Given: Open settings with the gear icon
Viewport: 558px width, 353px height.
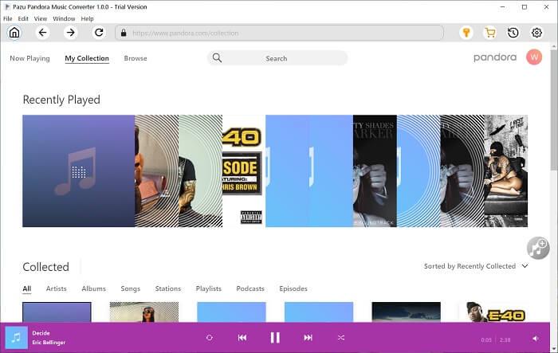Looking at the screenshot, I should click(536, 33).
